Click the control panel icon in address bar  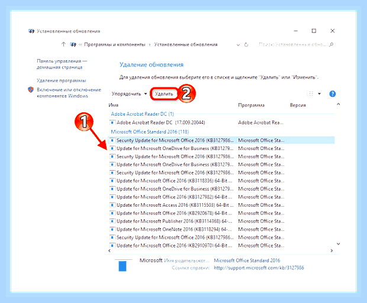point(73,44)
